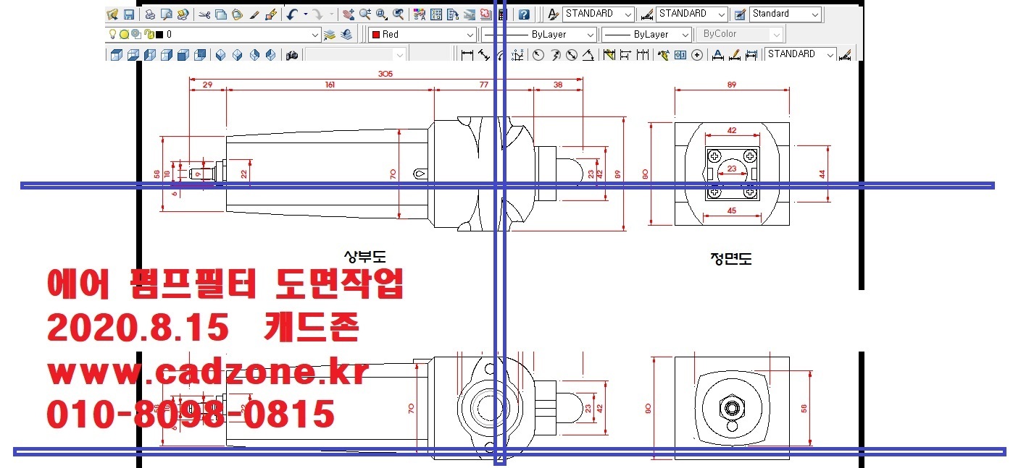Select the Cut scissors icon
The image size is (1013, 468).
[204, 14]
